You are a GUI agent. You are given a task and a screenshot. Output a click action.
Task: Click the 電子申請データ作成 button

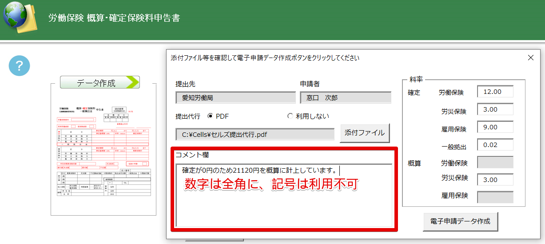point(460,221)
